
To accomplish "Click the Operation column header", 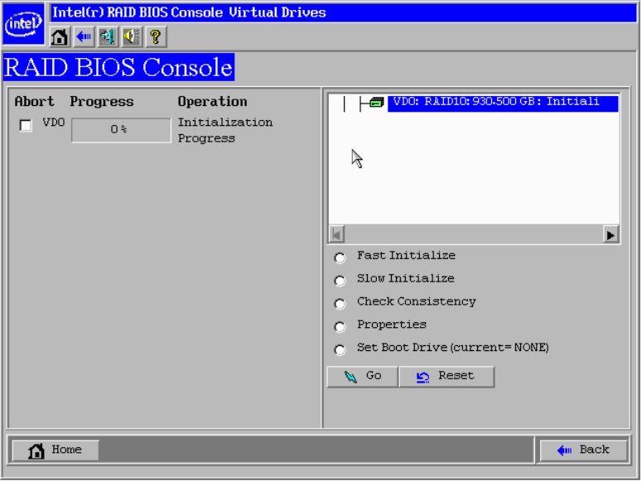I will 212,102.
